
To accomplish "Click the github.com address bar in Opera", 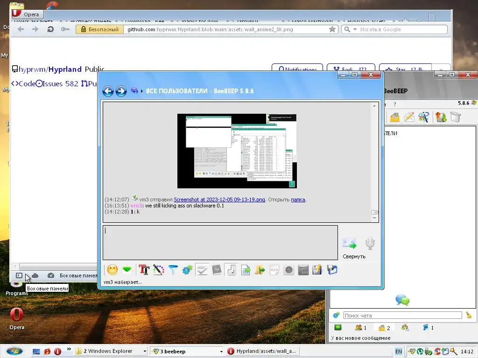I will pos(210,29).
